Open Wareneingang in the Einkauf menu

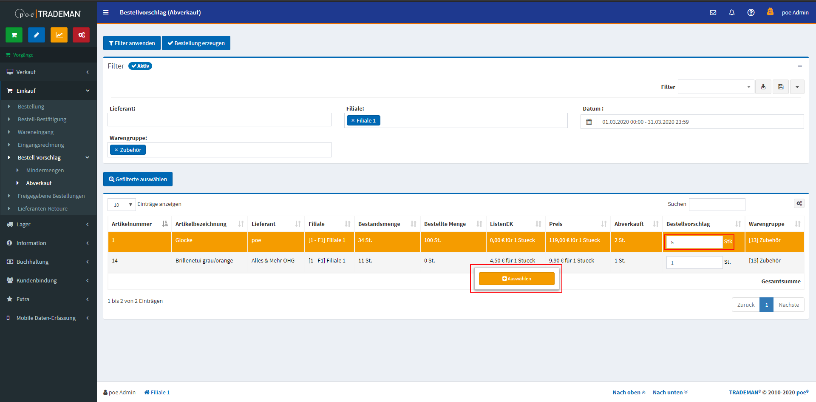click(x=36, y=132)
